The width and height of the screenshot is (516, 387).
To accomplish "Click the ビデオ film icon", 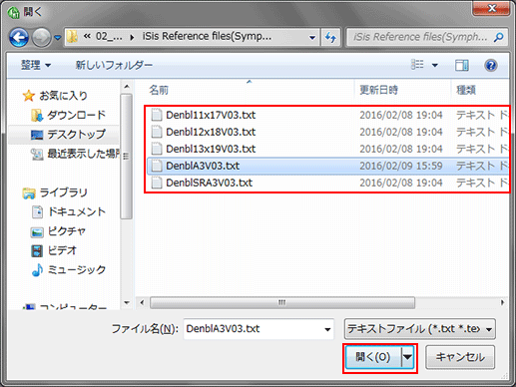I will click(x=37, y=250).
